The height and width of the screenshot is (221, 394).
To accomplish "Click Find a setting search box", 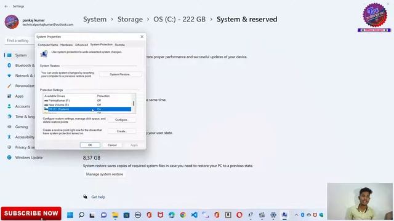I will click(20, 41).
